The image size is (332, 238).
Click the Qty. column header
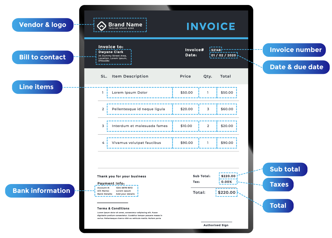208,76
